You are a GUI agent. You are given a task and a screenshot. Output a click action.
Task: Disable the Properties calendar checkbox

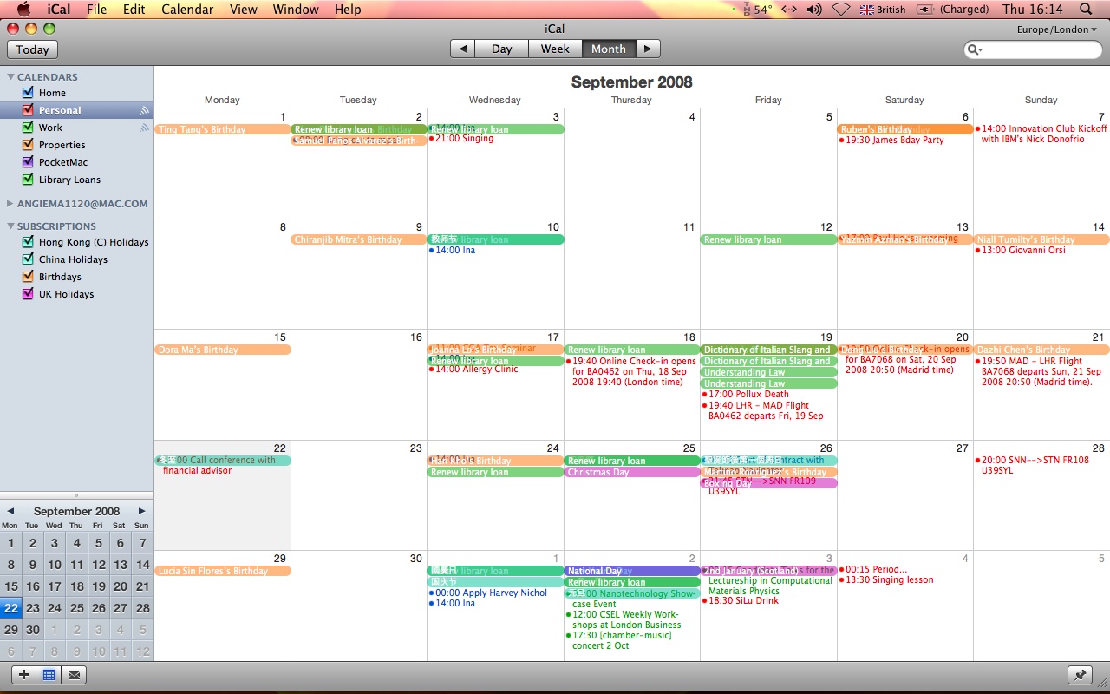pos(28,145)
